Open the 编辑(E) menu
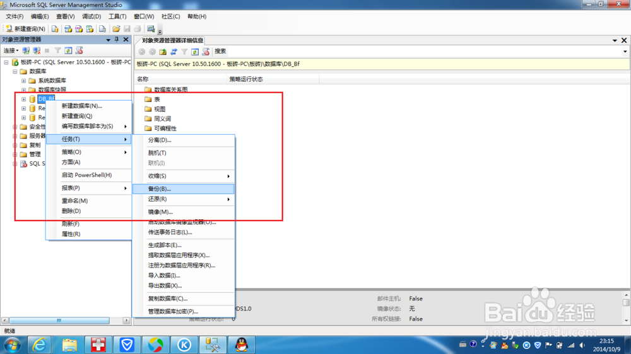Screen dimensions: 631x354 40,16
